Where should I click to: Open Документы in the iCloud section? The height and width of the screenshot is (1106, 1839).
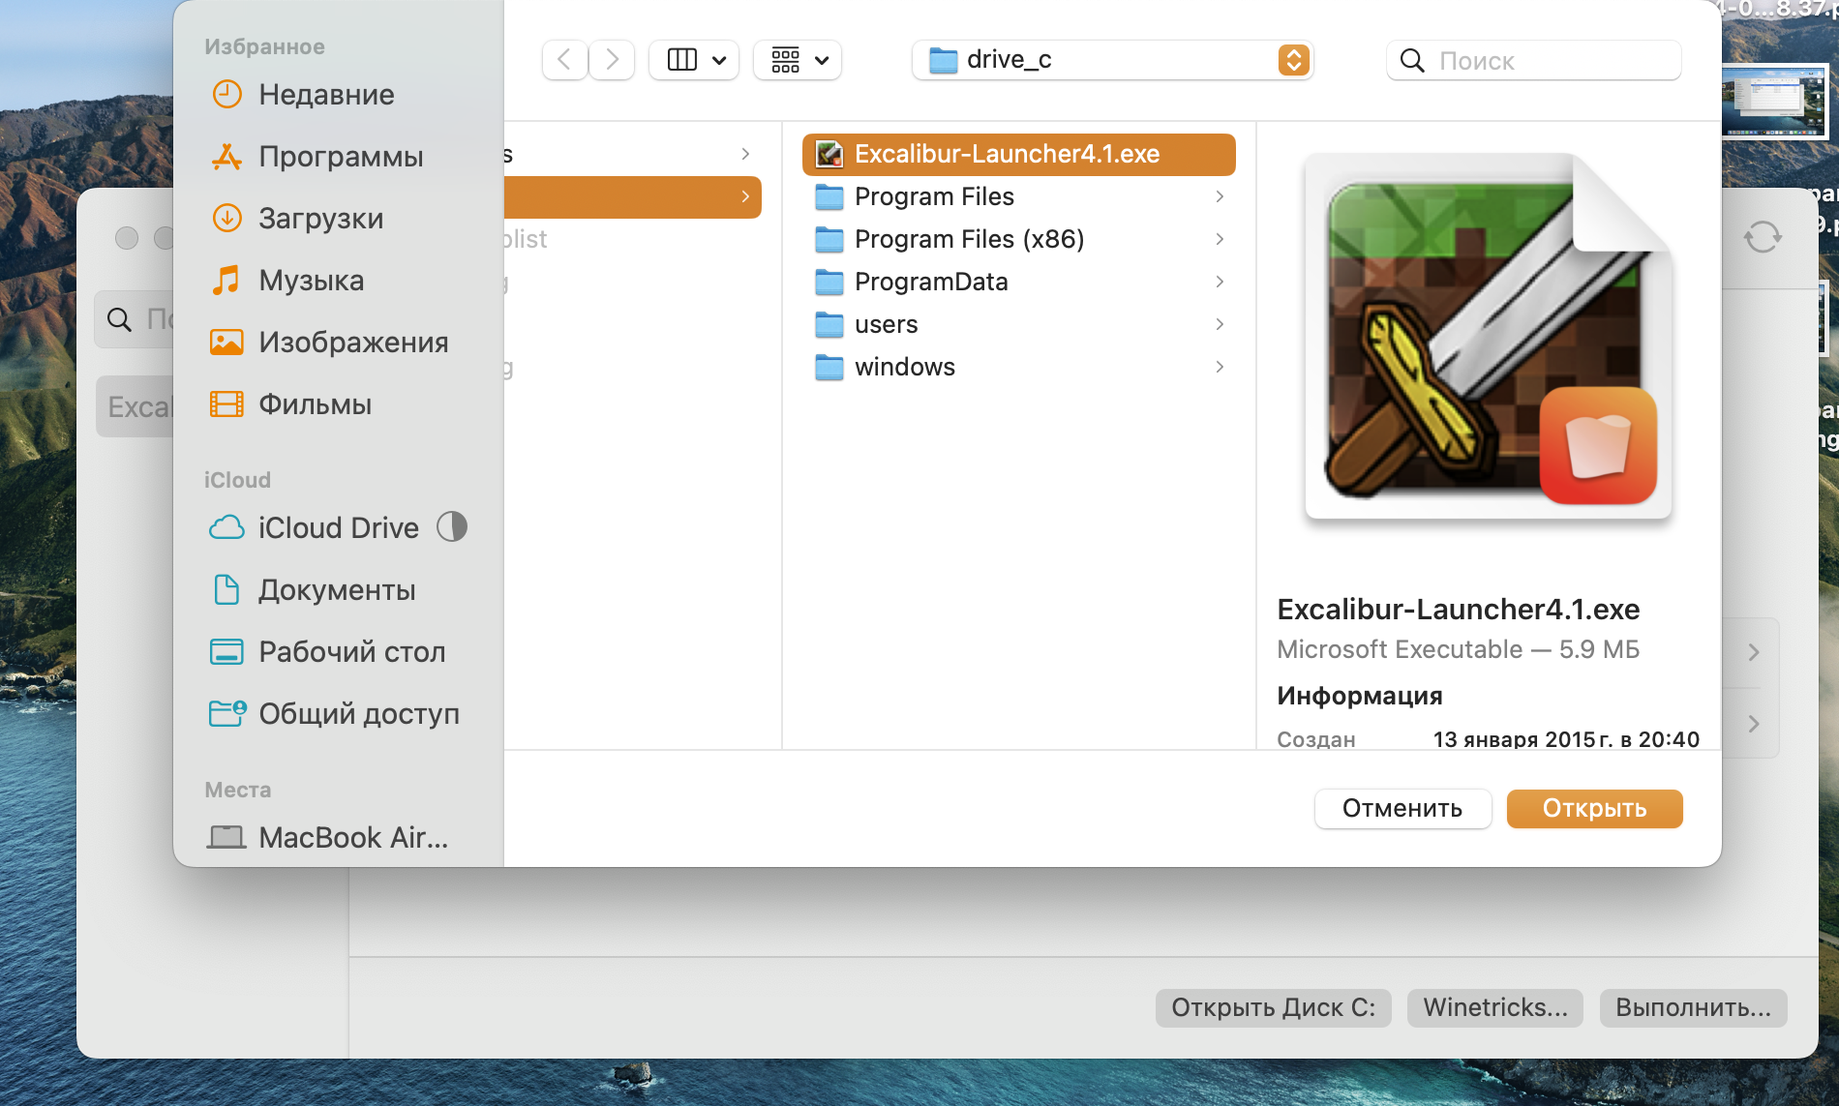[x=313, y=590]
